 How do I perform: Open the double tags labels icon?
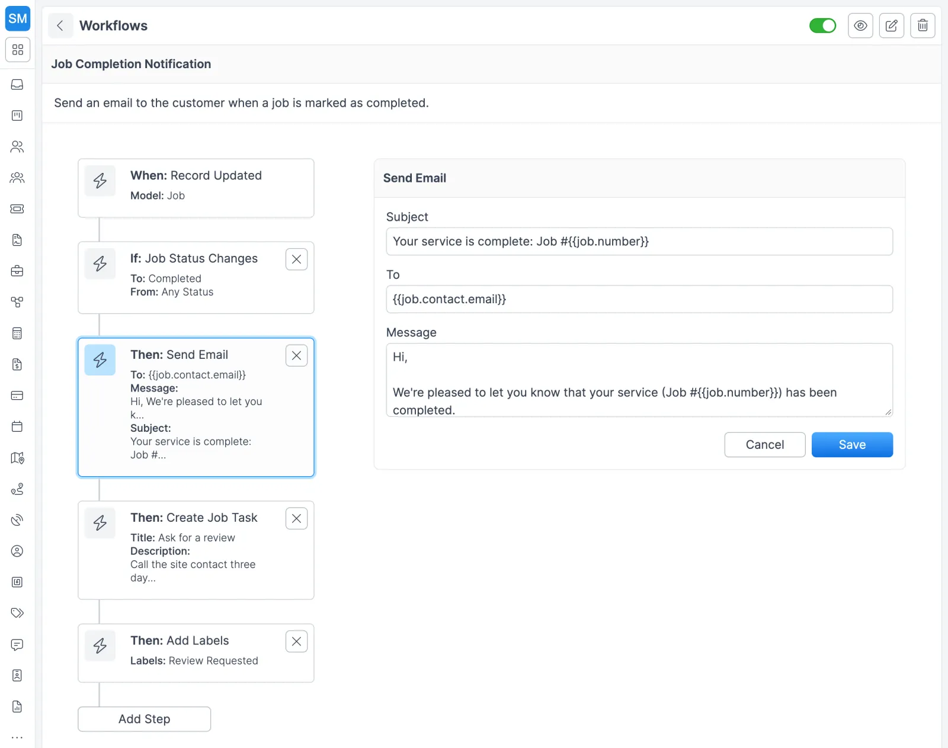tap(17, 613)
